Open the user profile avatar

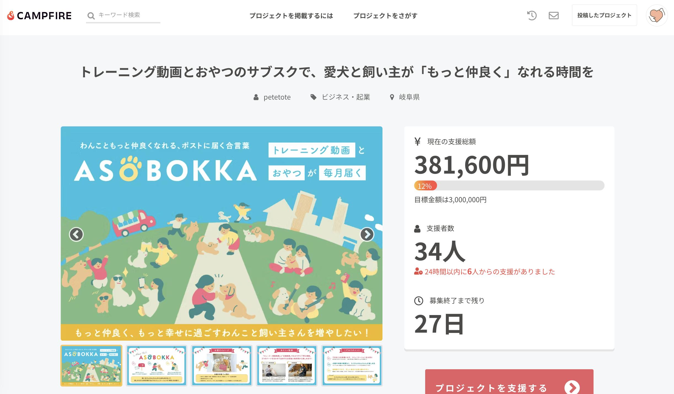[657, 15]
